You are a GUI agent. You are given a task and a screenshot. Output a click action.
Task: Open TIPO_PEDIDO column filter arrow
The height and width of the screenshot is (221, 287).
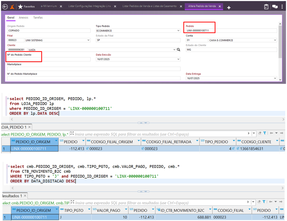point(234,141)
